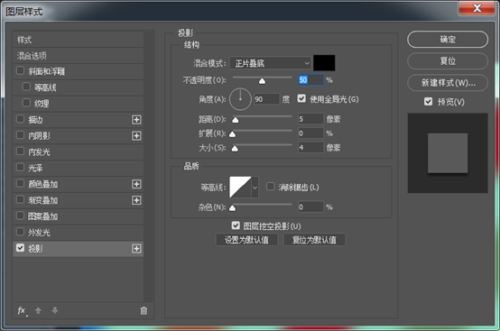Add another 描边 effect with its plus icon
The image size is (500, 331).
(136, 120)
